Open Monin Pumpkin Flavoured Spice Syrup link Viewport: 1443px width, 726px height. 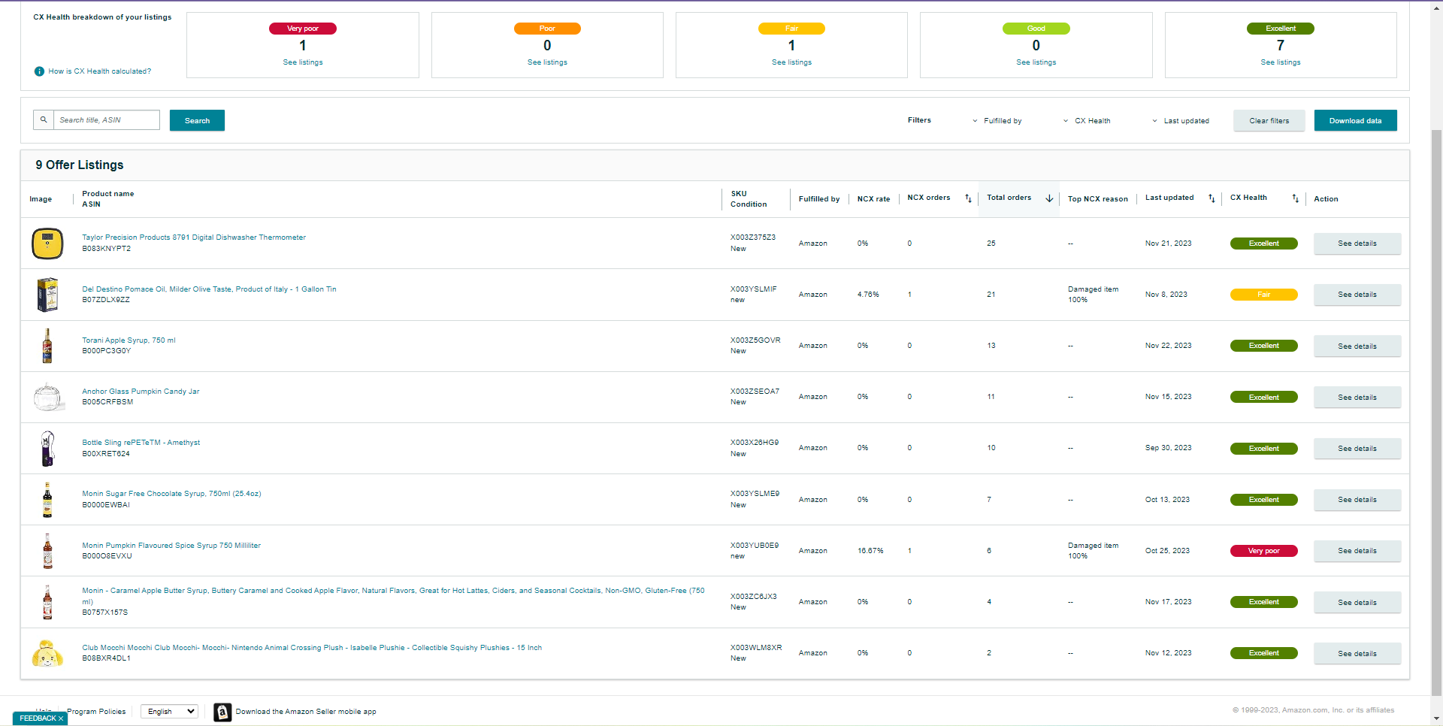(171, 546)
